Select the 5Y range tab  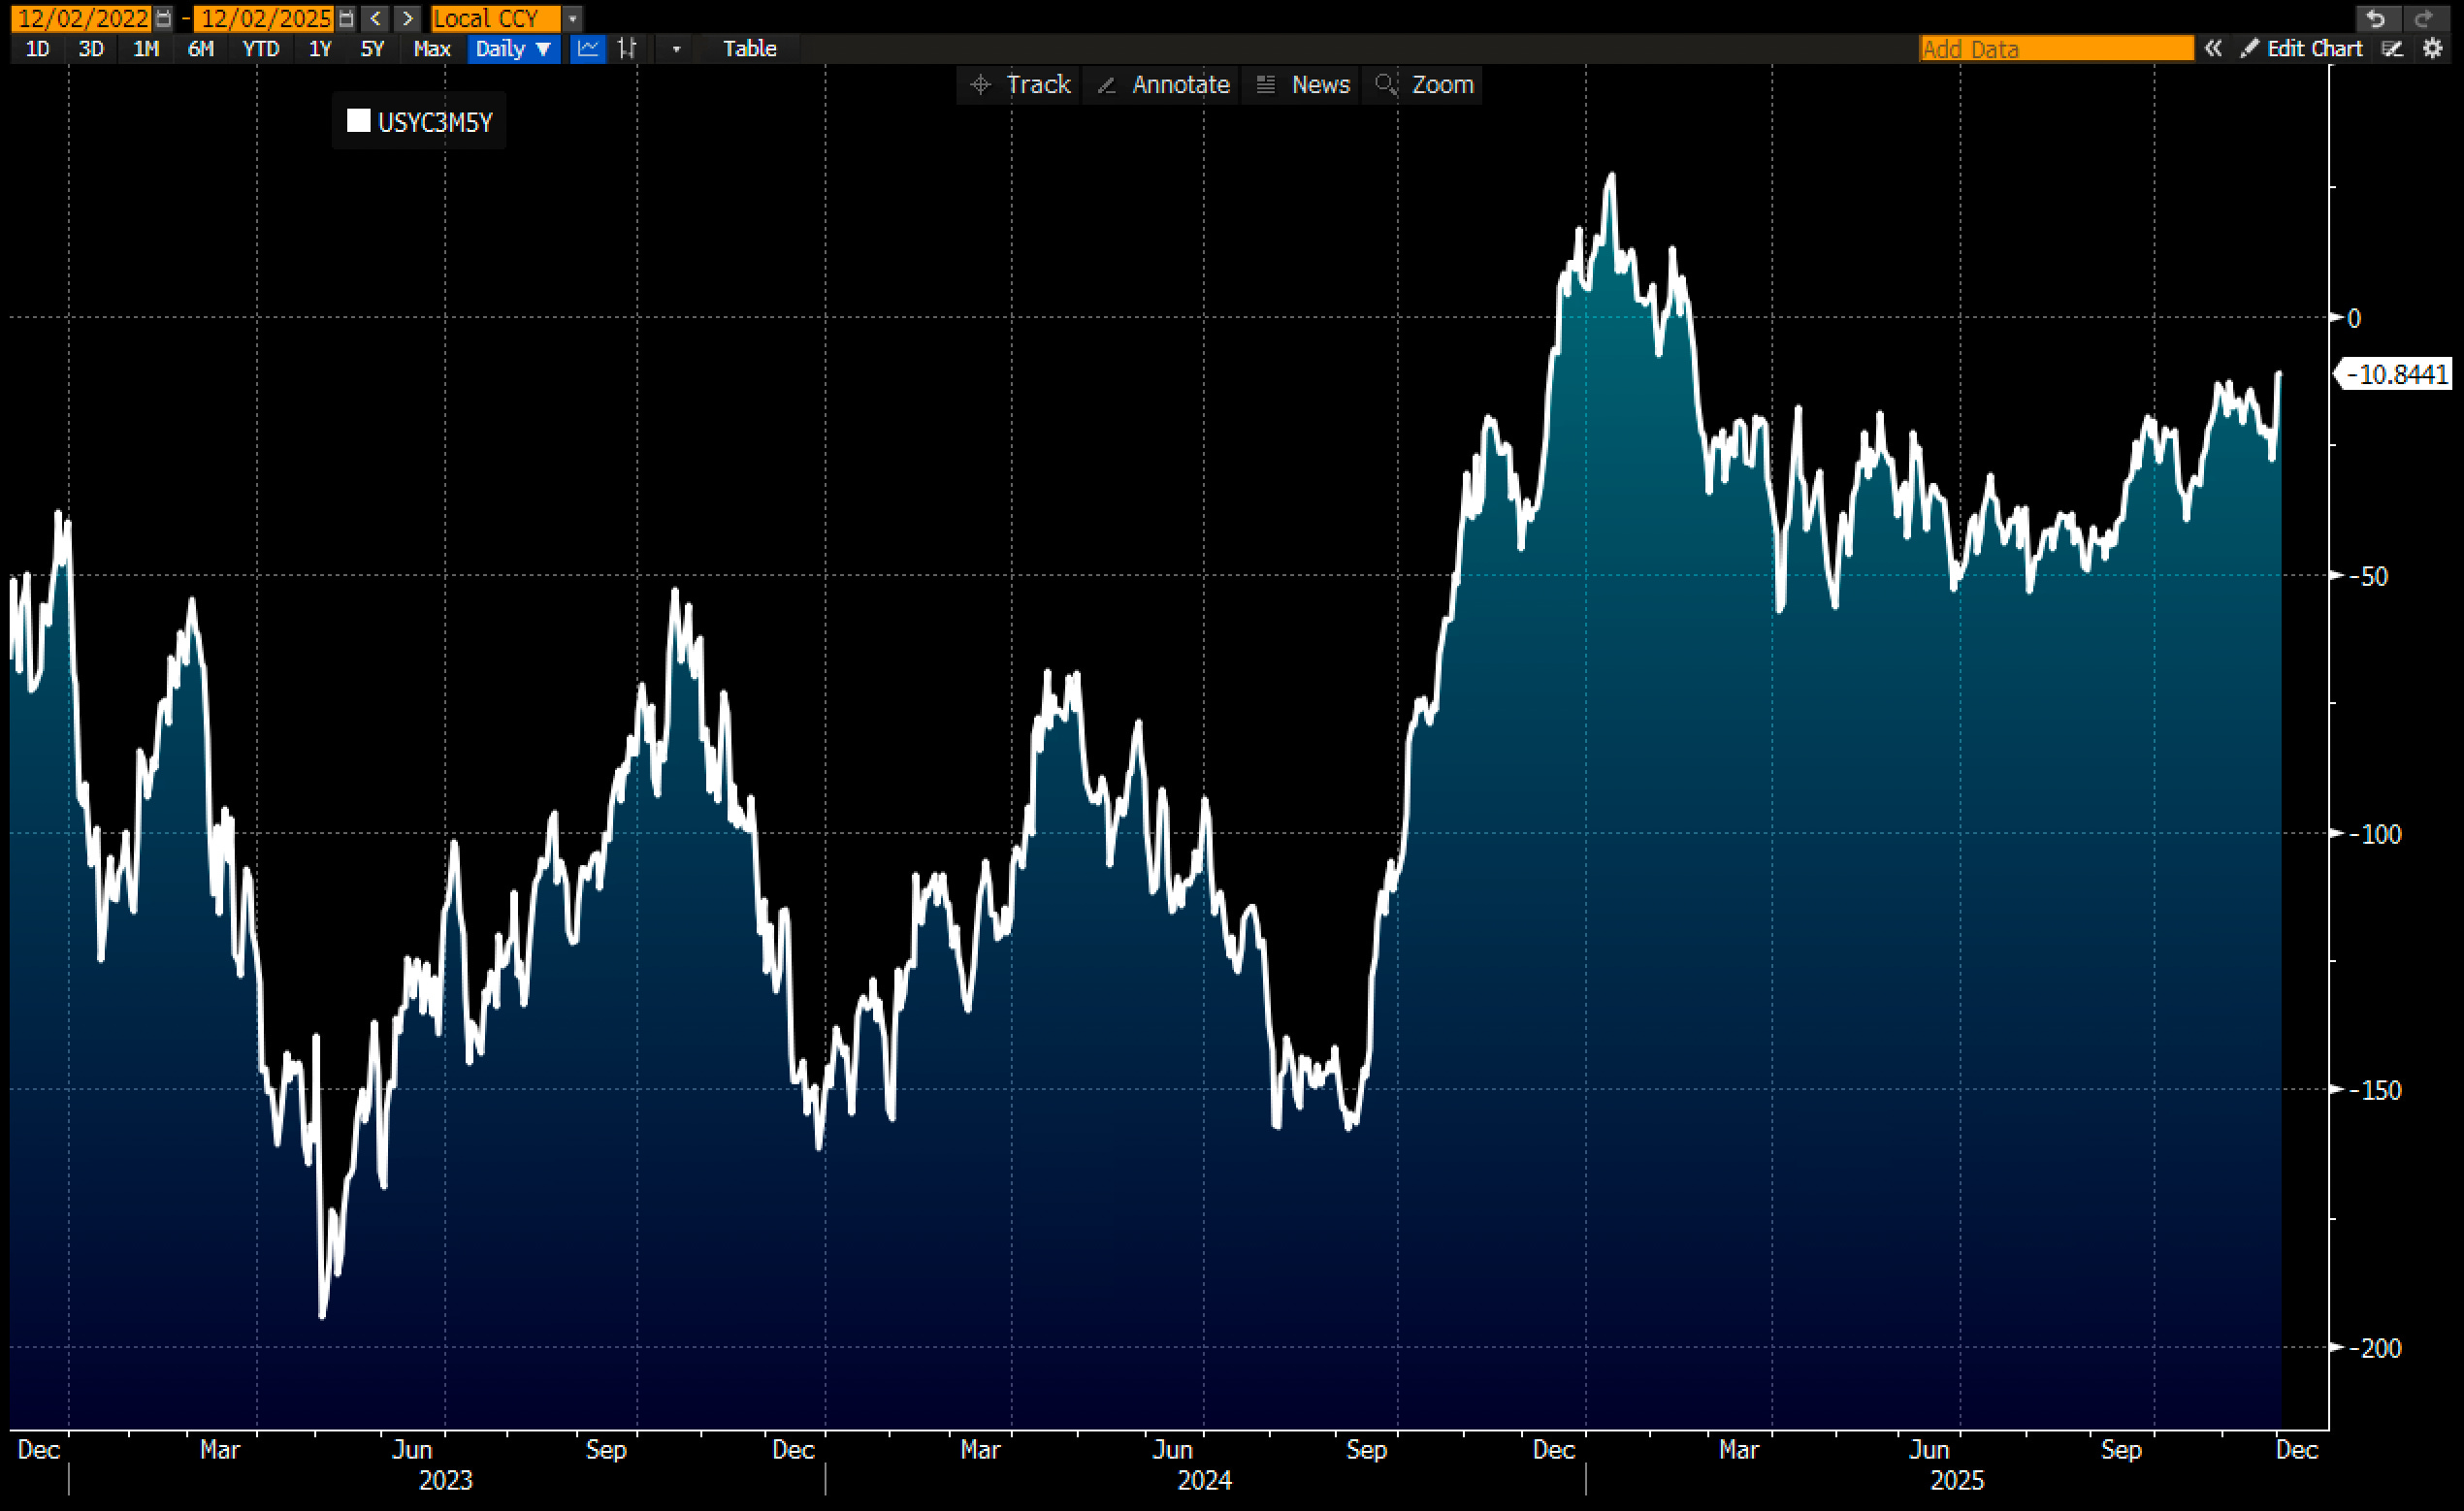click(372, 48)
